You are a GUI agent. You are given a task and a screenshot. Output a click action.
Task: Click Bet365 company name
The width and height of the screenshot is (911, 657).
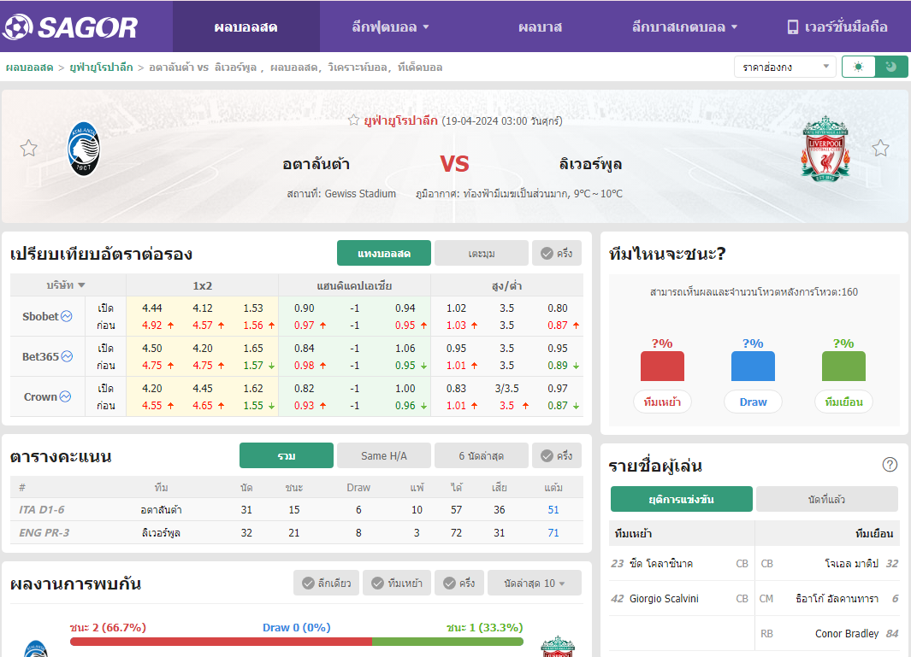[x=40, y=356]
